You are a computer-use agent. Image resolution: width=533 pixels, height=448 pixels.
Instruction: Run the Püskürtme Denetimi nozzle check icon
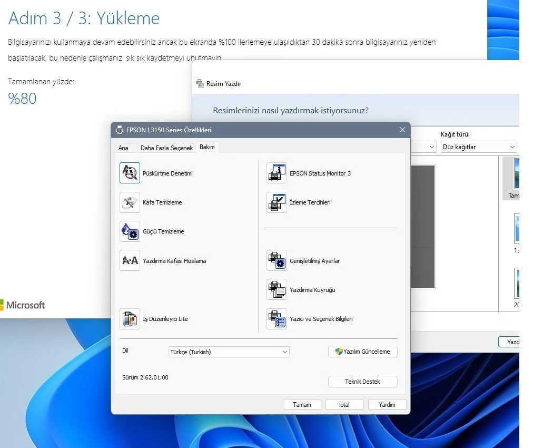coord(130,173)
